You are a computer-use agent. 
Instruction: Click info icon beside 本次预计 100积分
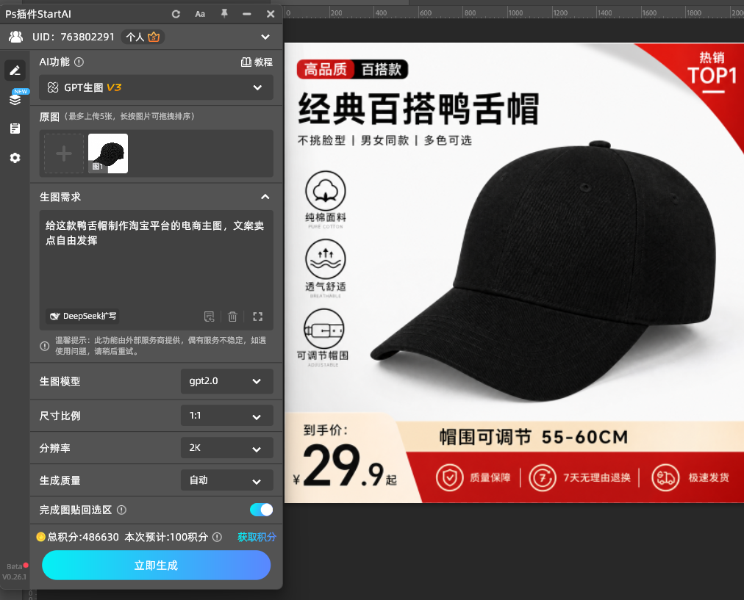(x=217, y=537)
